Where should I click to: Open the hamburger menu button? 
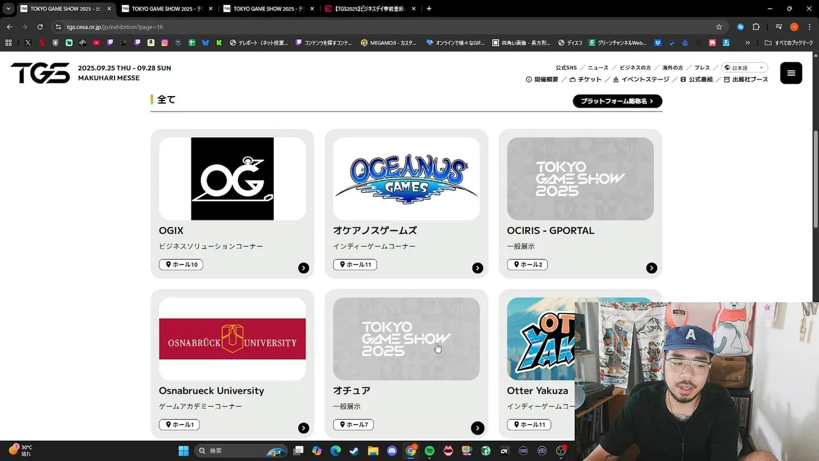(x=791, y=73)
